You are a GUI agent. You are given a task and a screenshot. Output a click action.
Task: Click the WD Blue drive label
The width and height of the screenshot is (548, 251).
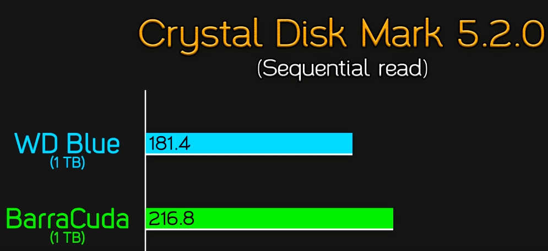pos(67,144)
